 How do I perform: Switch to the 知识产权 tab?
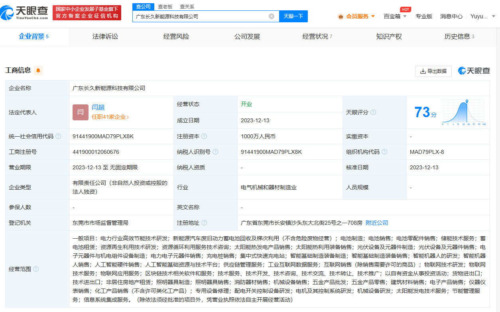click(389, 37)
